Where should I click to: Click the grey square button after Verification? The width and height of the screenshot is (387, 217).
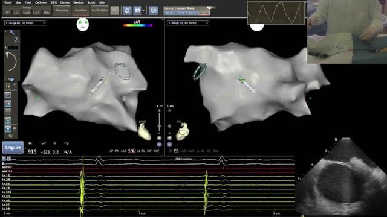114,11
